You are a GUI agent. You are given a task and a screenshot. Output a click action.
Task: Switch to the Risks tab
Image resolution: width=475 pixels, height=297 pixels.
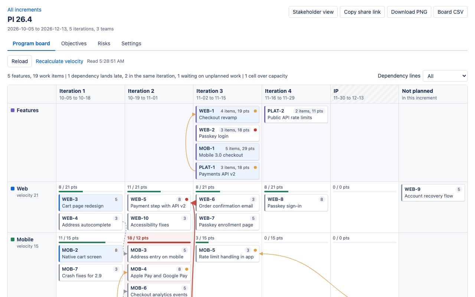(104, 43)
